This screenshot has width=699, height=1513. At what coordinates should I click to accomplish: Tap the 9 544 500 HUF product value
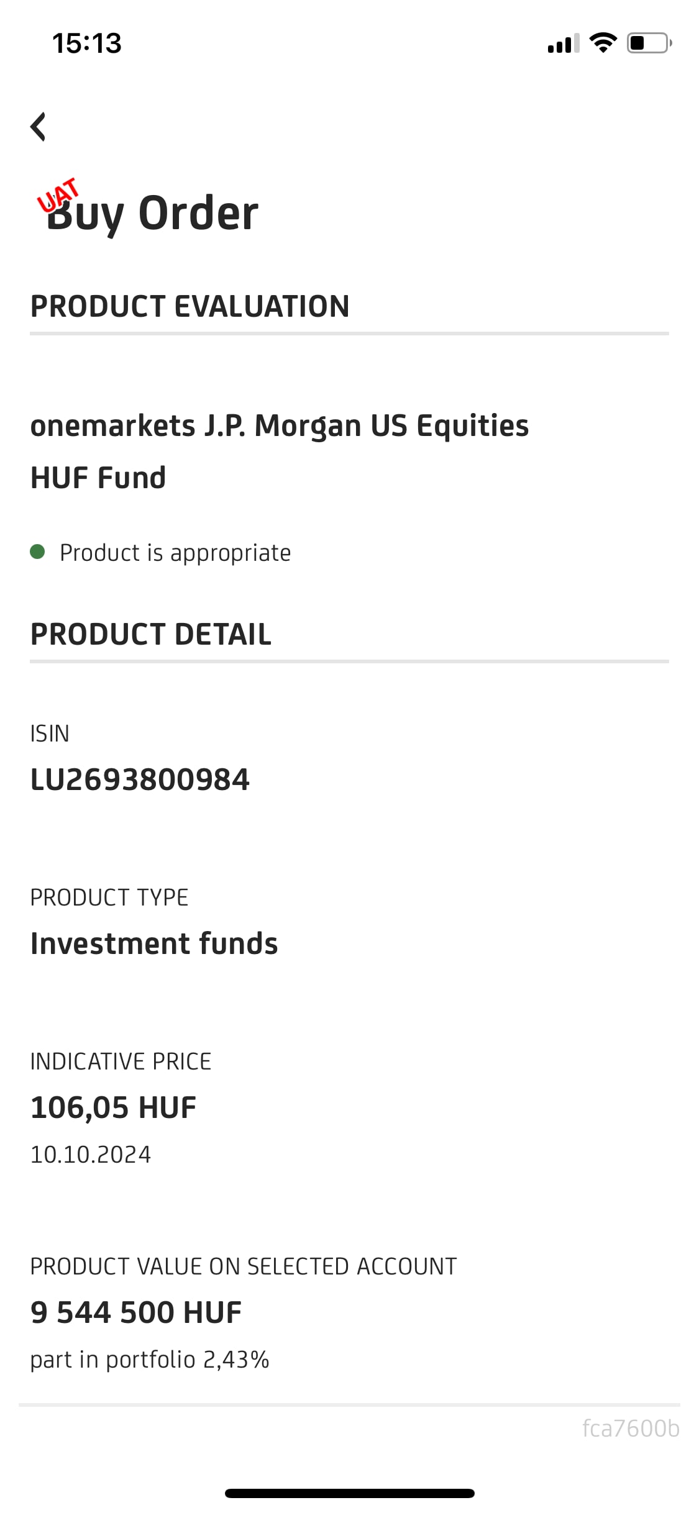tap(136, 1312)
